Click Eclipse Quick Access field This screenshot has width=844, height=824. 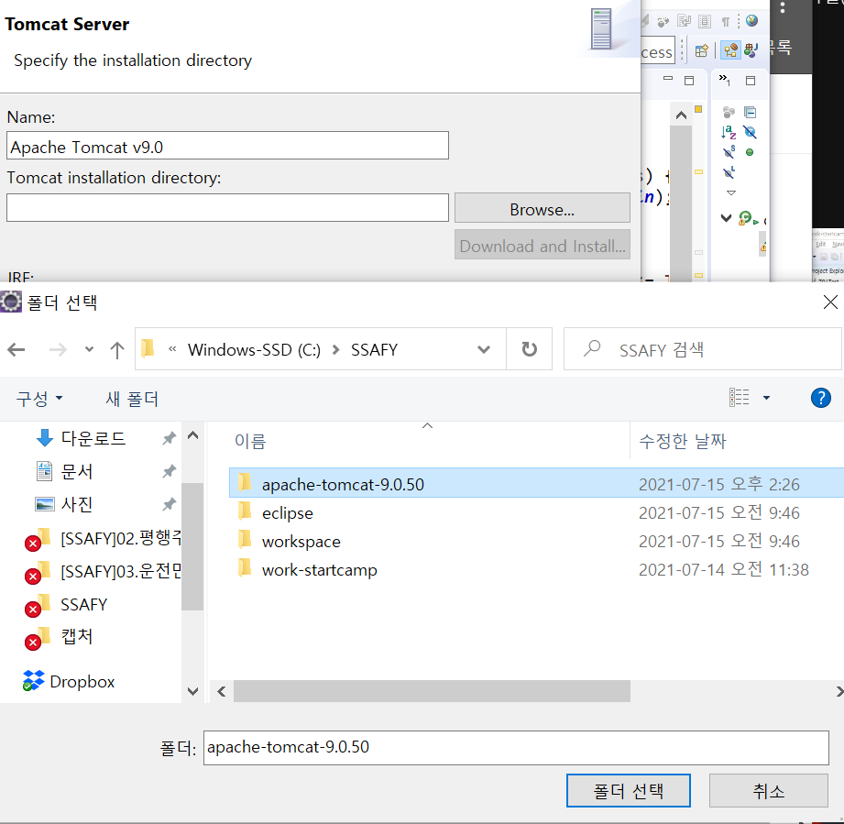click(x=657, y=50)
